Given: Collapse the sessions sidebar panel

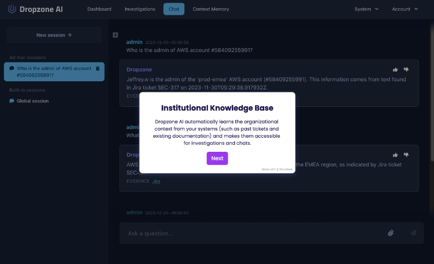Looking at the screenshot, I should click(115, 35).
